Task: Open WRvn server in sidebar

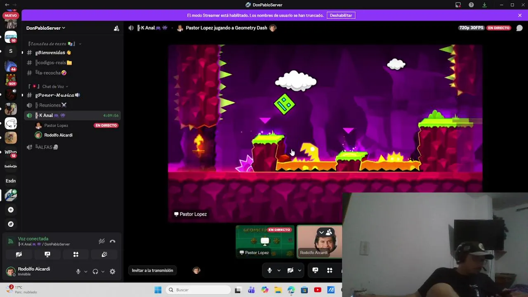Action: (11, 152)
